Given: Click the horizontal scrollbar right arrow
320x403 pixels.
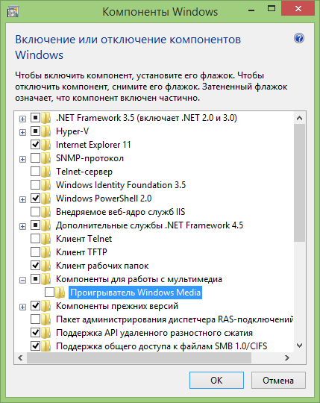Looking at the screenshot, I should [287, 357].
